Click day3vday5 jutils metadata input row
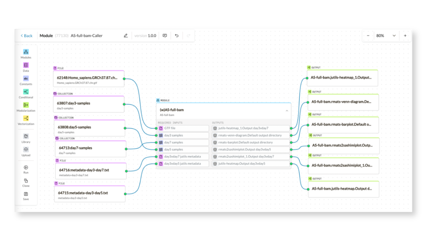Image resolution: width=431 pixels, height=243 pixels. coord(183,164)
